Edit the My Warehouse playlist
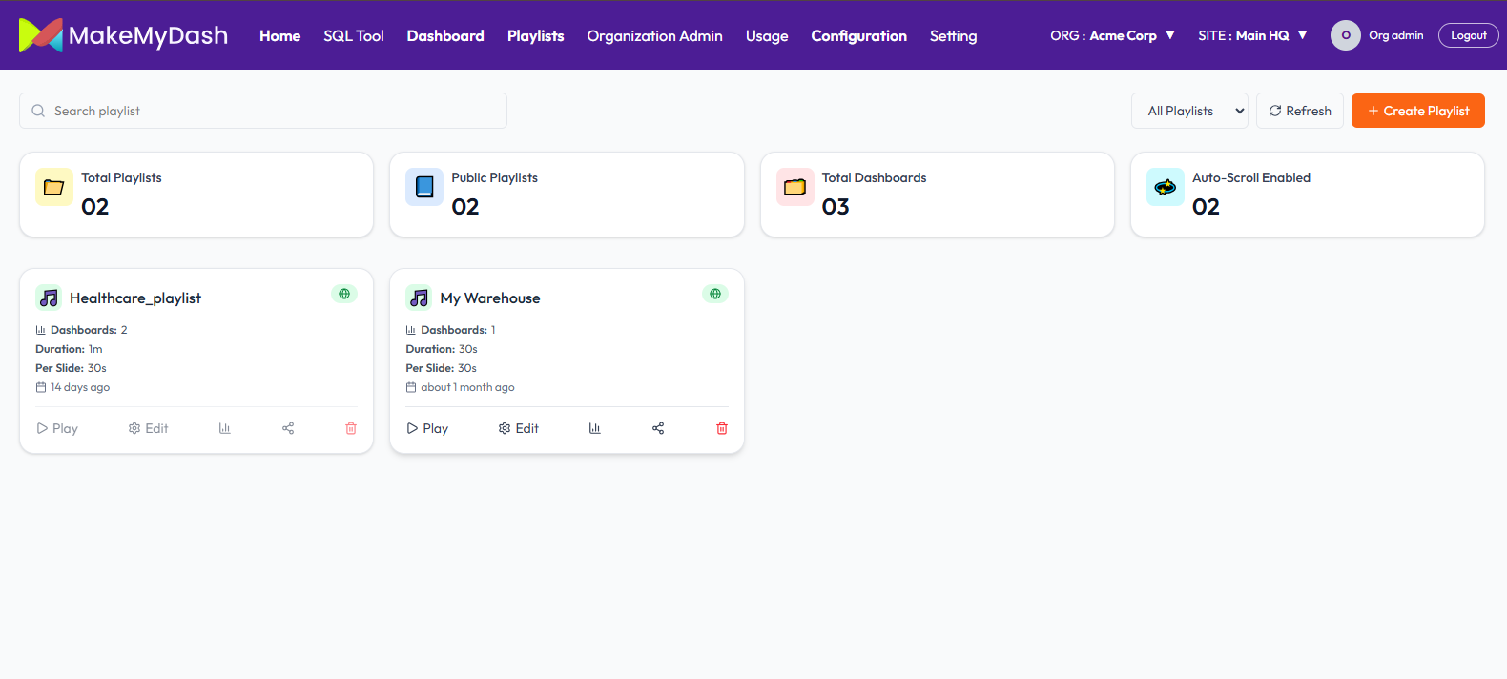Screen dimensions: 1507x679 518,428
